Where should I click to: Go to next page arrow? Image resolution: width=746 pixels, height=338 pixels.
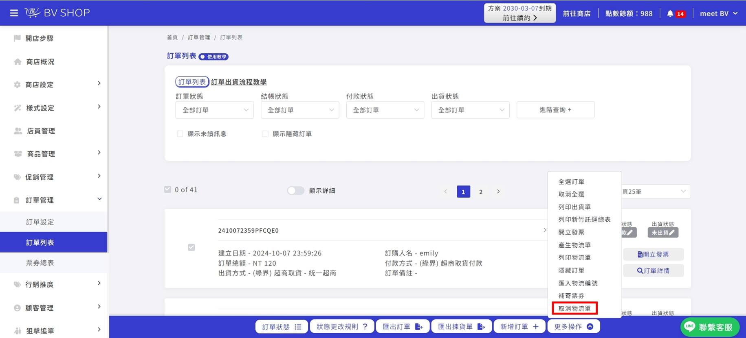[x=498, y=191]
